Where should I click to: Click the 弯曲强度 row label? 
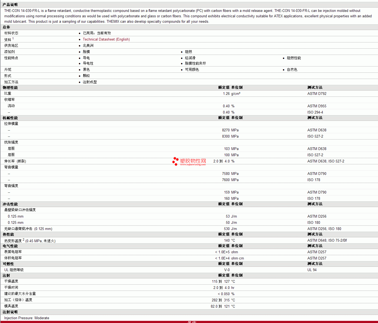11,186
